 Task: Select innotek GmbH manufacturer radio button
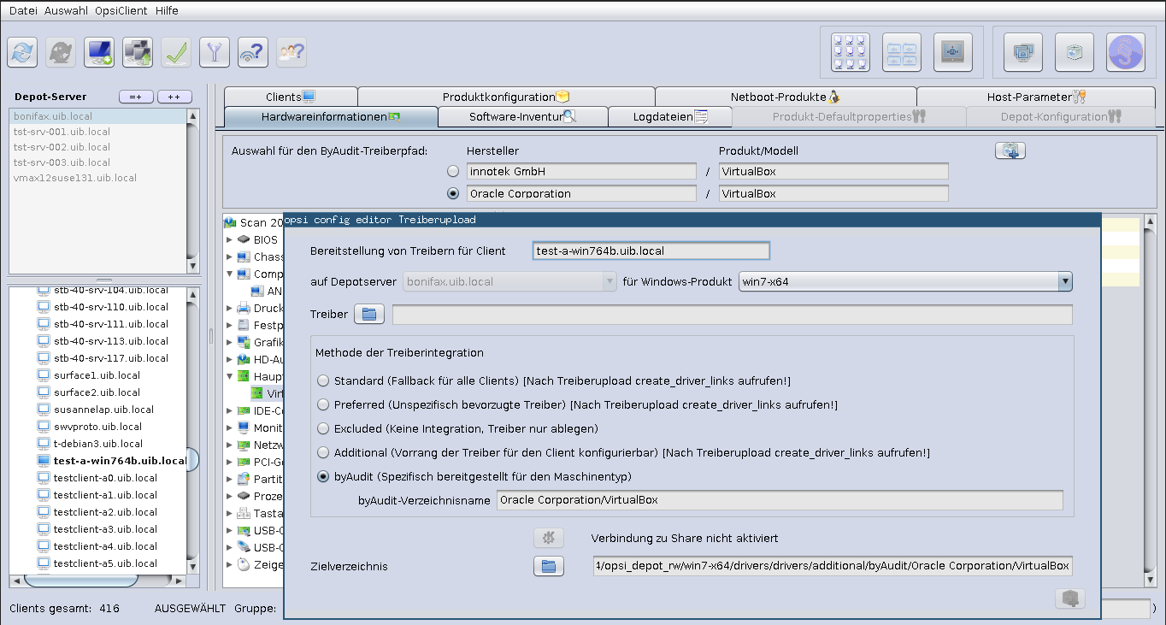[453, 172]
